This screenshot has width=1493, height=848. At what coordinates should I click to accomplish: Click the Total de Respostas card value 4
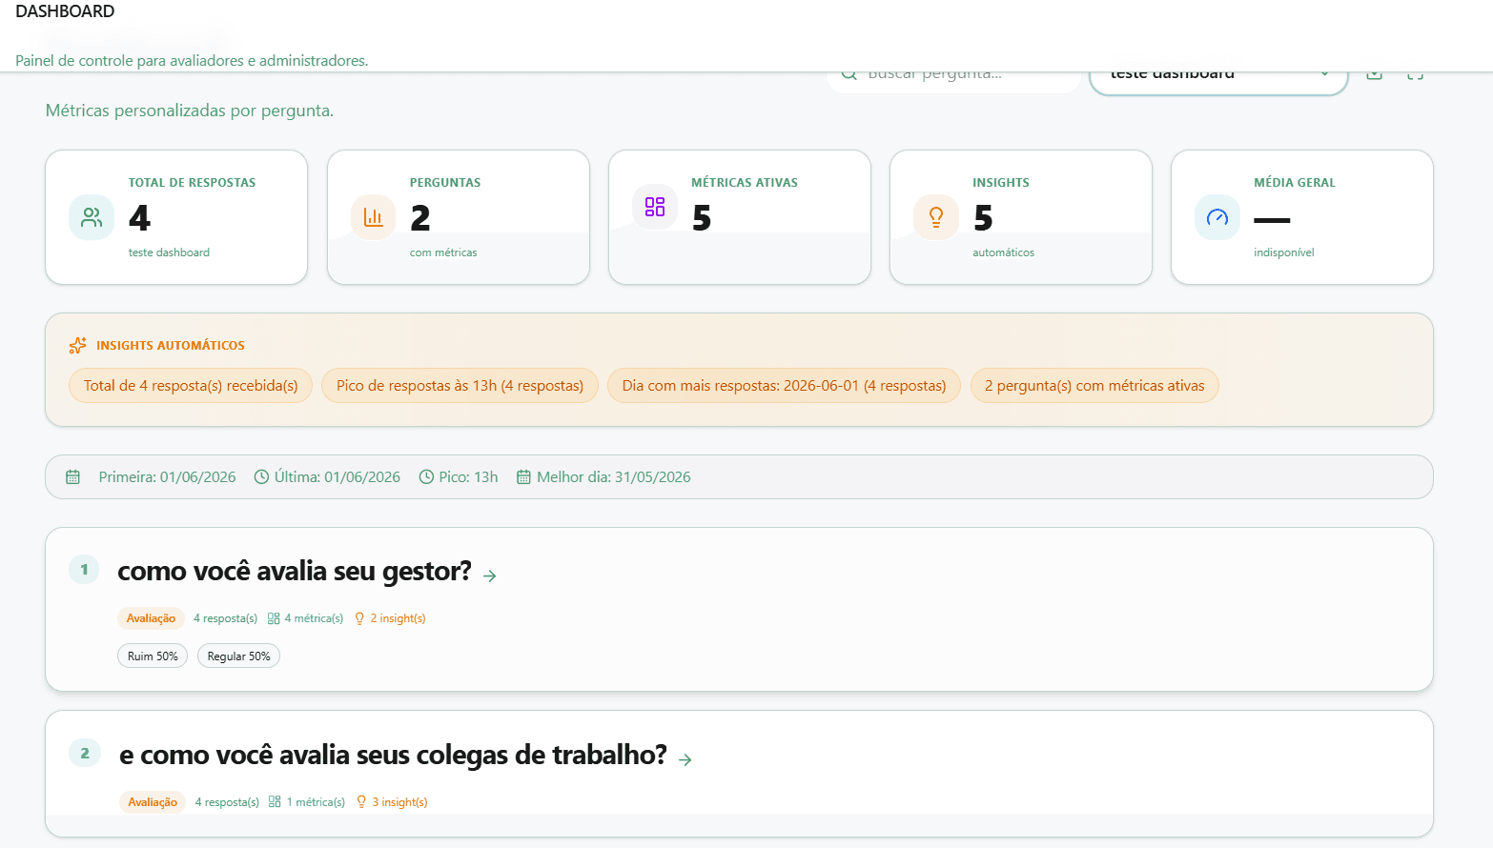[139, 218]
